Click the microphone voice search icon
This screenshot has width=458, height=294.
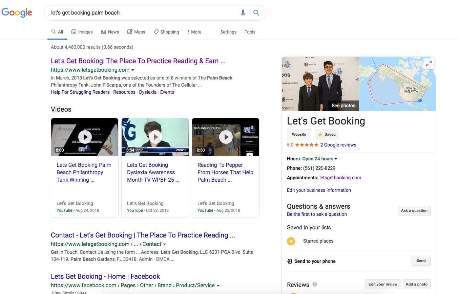point(243,13)
